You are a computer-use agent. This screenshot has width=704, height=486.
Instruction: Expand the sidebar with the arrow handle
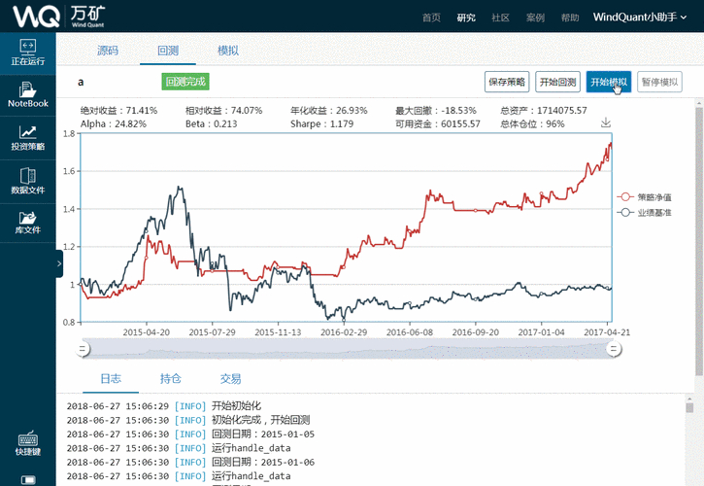(59, 262)
